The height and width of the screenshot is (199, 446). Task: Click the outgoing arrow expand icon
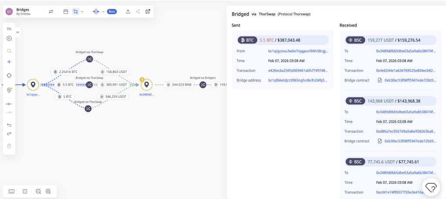click(9, 113)
